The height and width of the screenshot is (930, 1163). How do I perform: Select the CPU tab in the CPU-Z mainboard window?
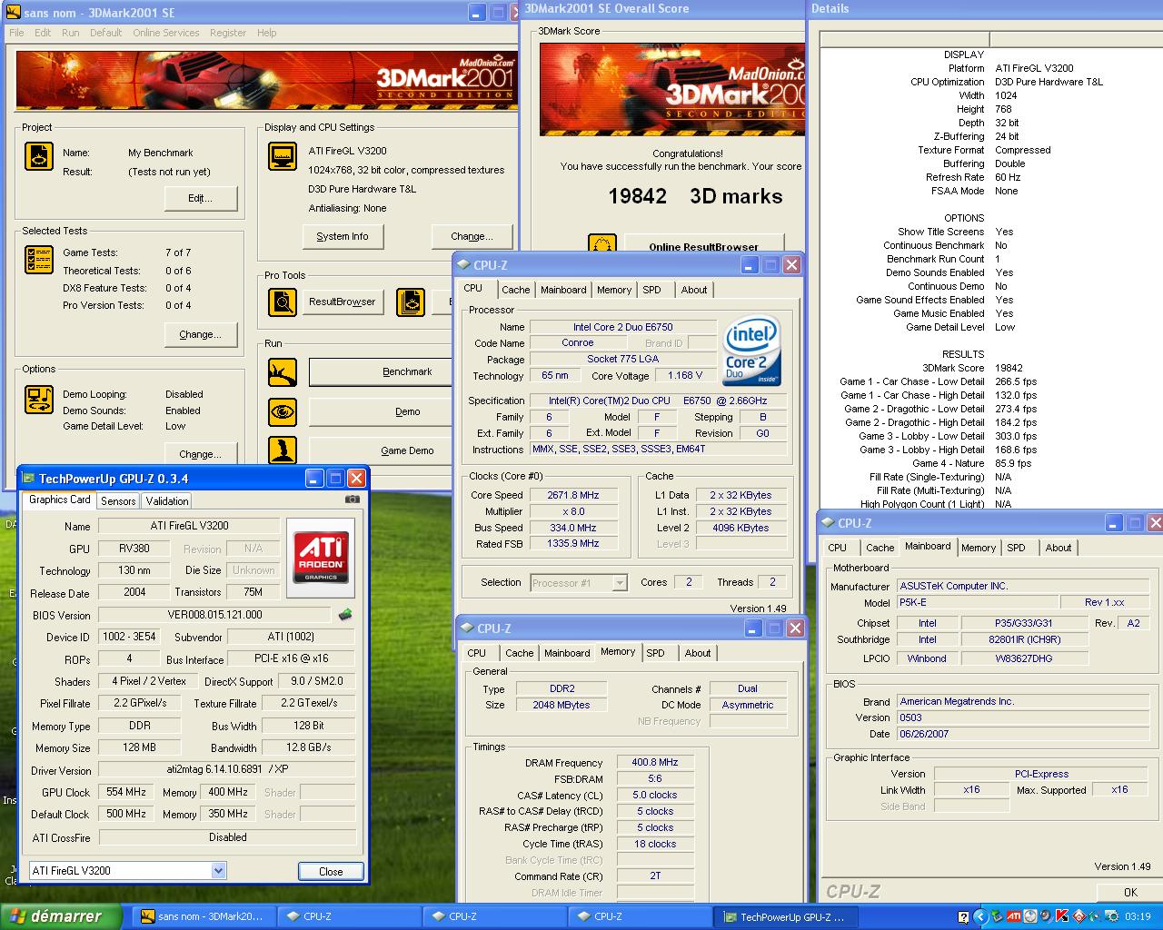coord(838,548)
